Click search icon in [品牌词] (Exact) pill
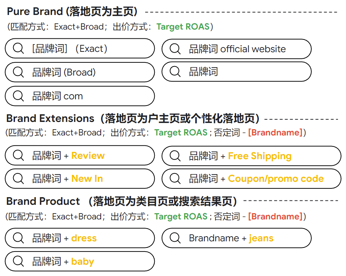346x276 pixels. (18, 48)
